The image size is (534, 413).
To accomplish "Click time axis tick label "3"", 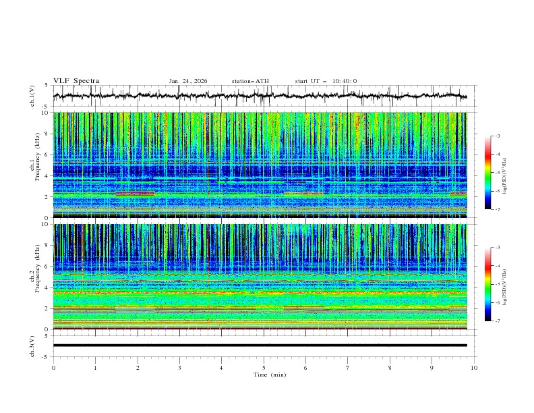I will tap(179, 368).
